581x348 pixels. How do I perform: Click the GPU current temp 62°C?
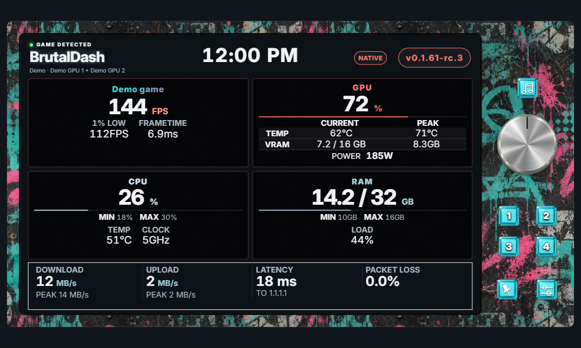(341, 133)
